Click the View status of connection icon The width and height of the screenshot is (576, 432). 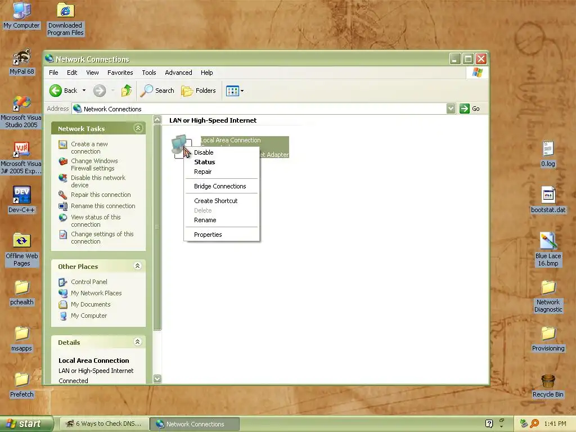(63, 218)
